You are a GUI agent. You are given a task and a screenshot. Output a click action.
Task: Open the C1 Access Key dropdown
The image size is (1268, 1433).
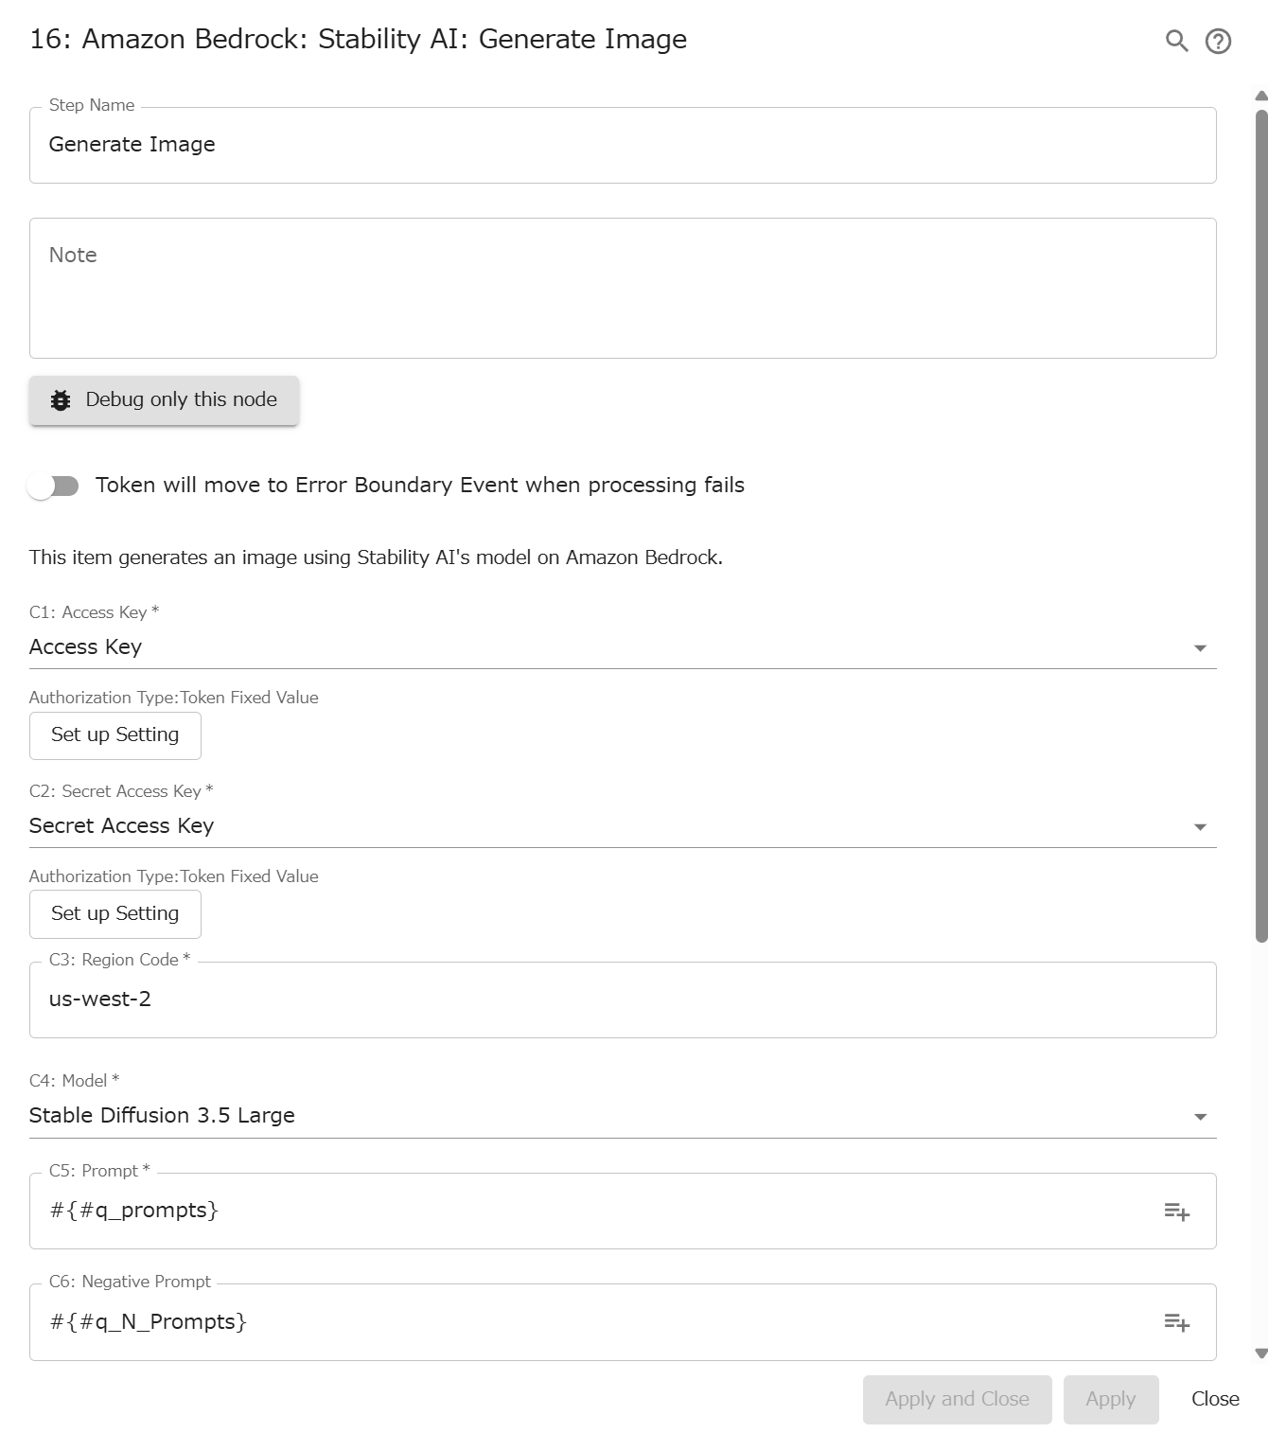tap(1200, 647)
